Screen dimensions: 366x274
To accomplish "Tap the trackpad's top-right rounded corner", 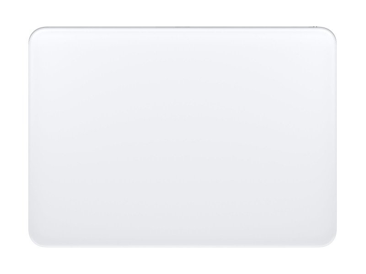I will point(330,33).
